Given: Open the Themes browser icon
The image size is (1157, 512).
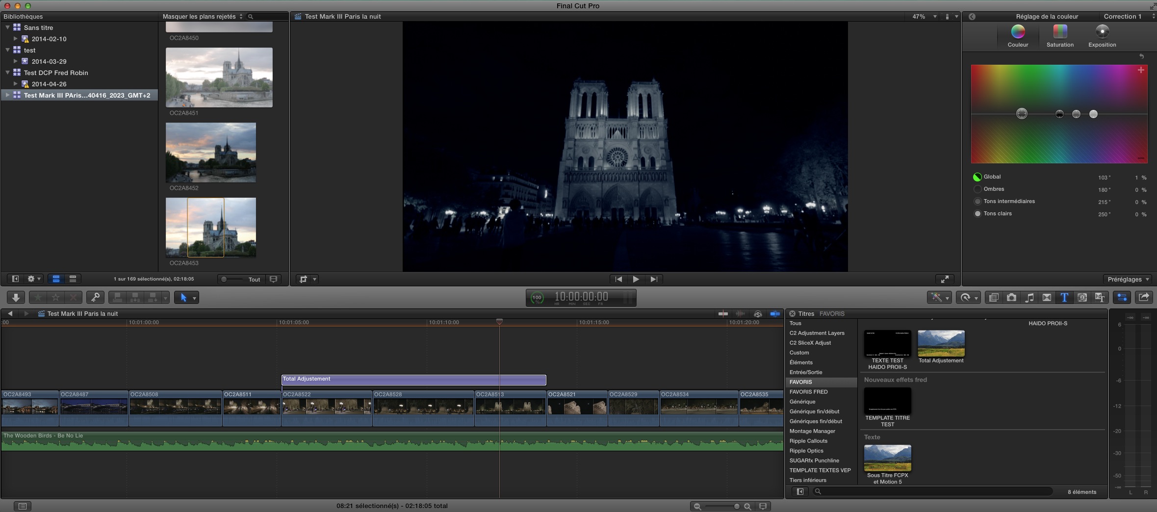Looking at the screenshot, I should pyautogui.click(x=1100, y=298).
